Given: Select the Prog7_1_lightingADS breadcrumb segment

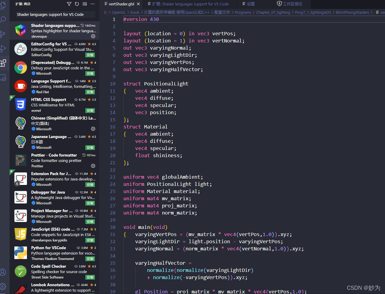Looking at the screenshot, I should coord(313,12).
